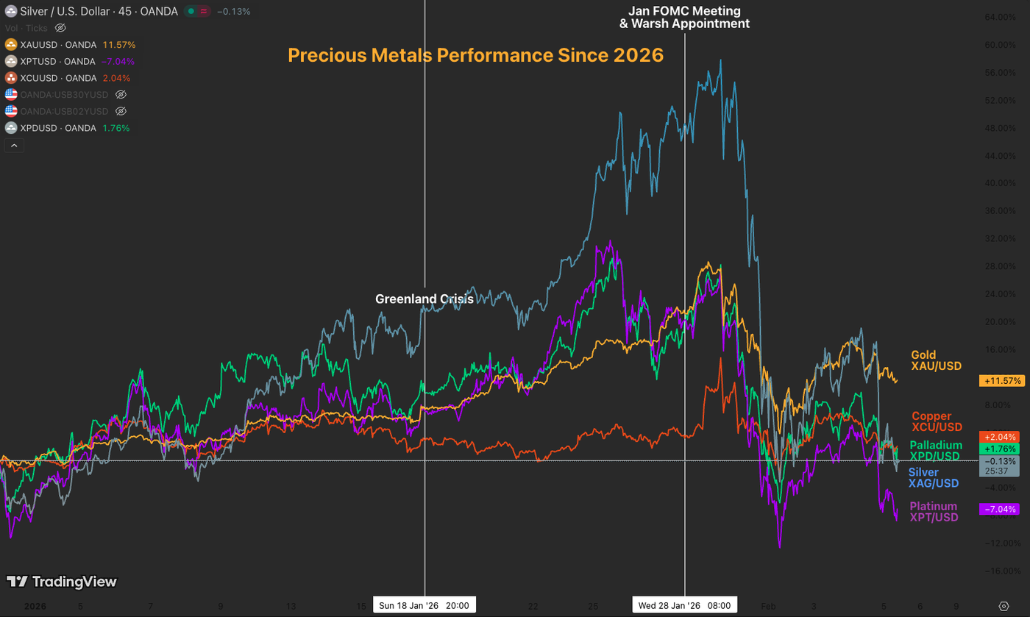Click the Silver symbol logo icon
This screenshot has width=1030, height=617.
click(11, 11)
